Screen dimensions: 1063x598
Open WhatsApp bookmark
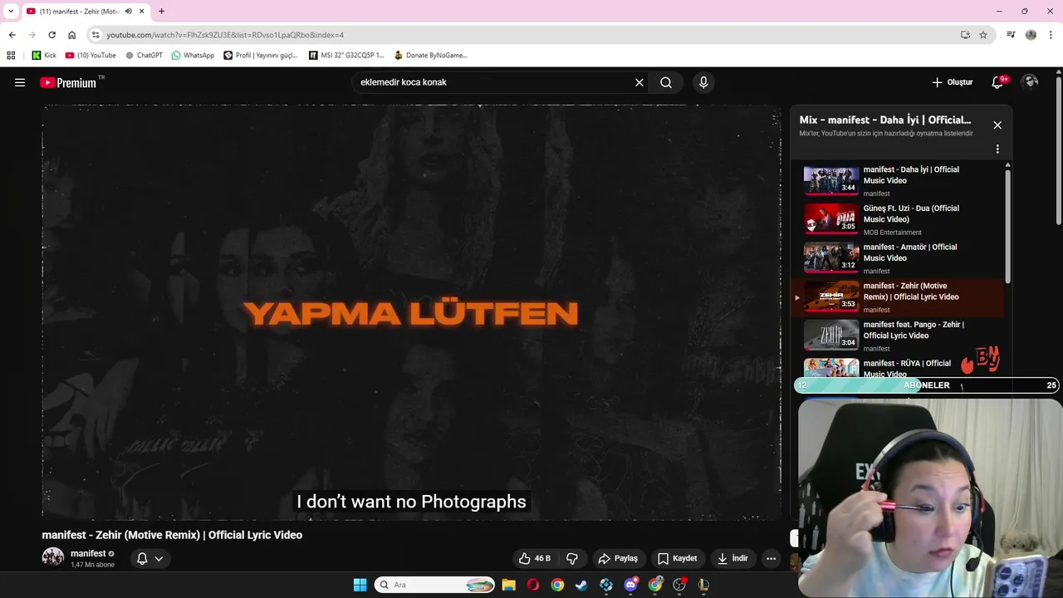coord(193,56)
